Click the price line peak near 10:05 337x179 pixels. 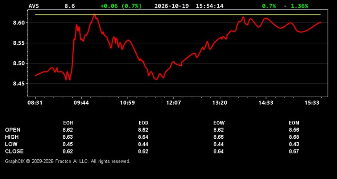pos(94,15)
